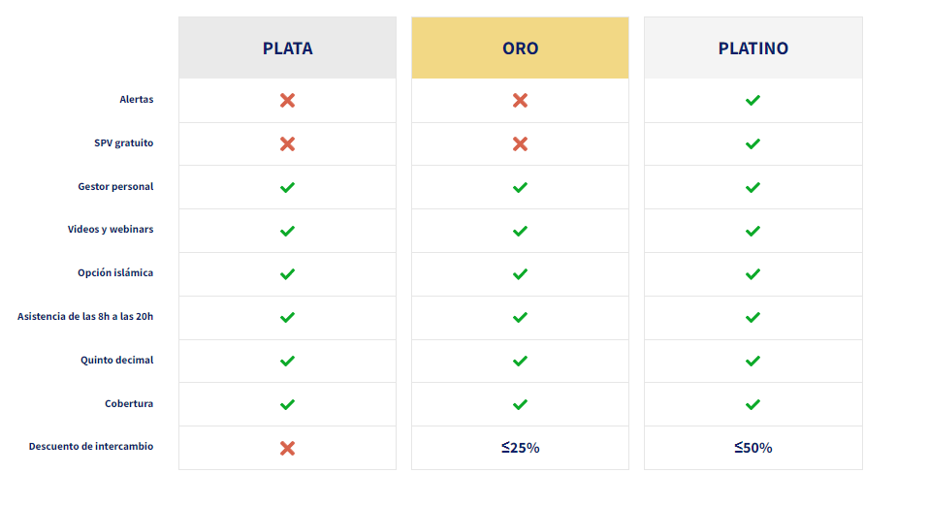Select the Opción islámica checkmark under PLATINO
This screenshot has width=928, height=505.
(x=752, y=273)
